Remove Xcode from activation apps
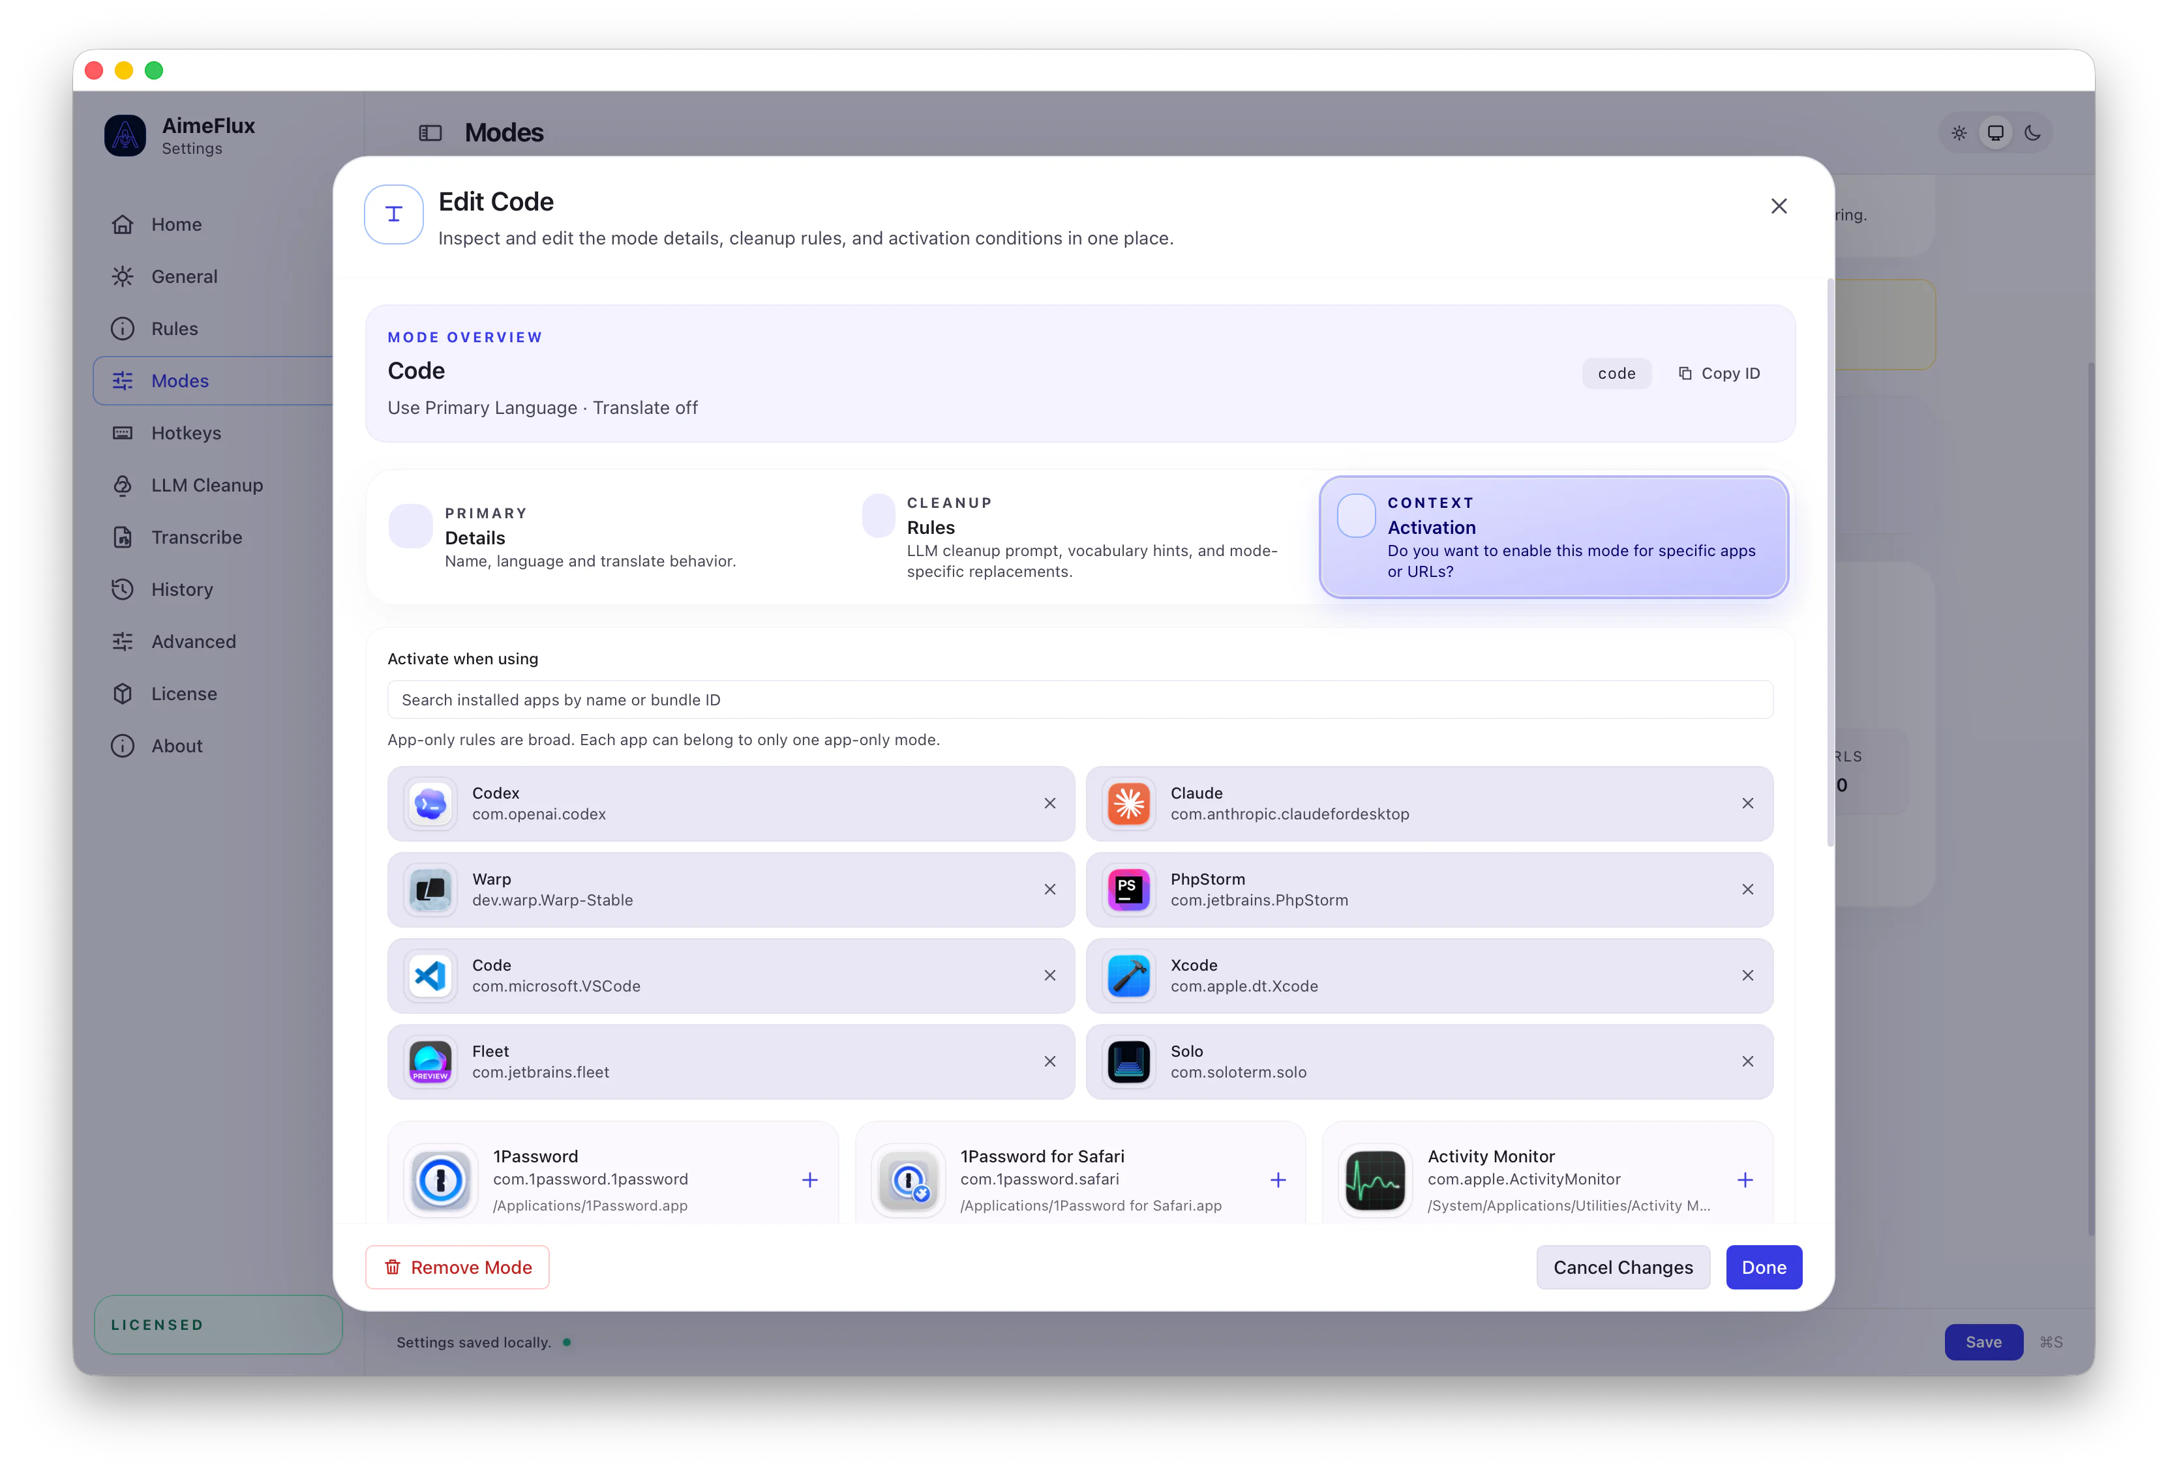The image size is (2168, 1472). click(x=1747, y=975)
